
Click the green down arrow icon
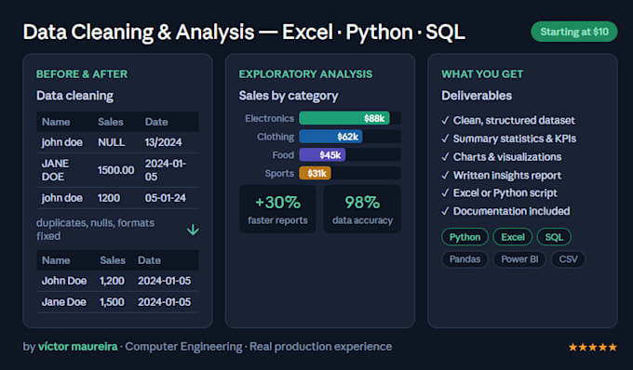(x=193, y=230)
